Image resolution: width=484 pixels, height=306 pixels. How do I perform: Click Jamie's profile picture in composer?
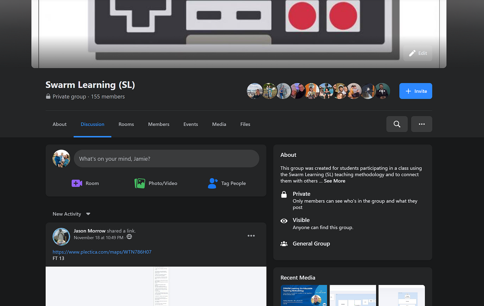point(61,159)
